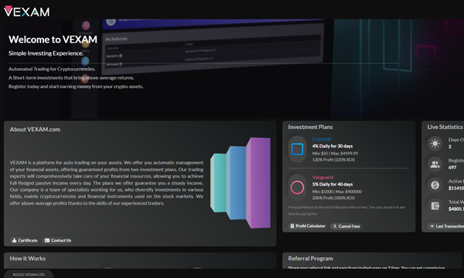Click the 'About VEXAM.com' heading

35,130
